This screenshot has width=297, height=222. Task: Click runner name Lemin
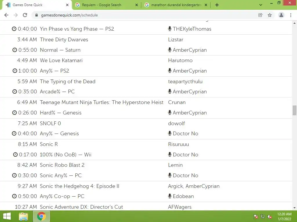pyautogui.click(x=175, y=165)
